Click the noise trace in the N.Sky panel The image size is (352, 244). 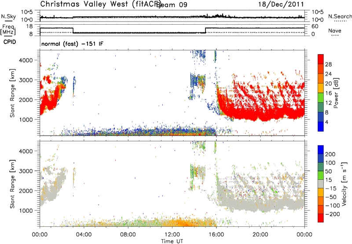pos(172,17)
